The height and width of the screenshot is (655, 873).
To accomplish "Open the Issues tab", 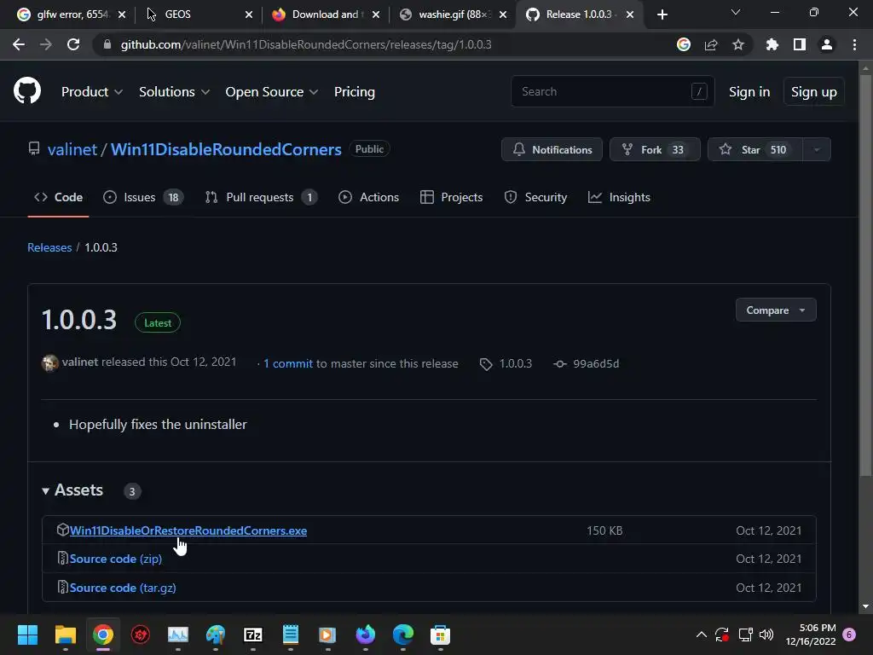I will [143, 197].
